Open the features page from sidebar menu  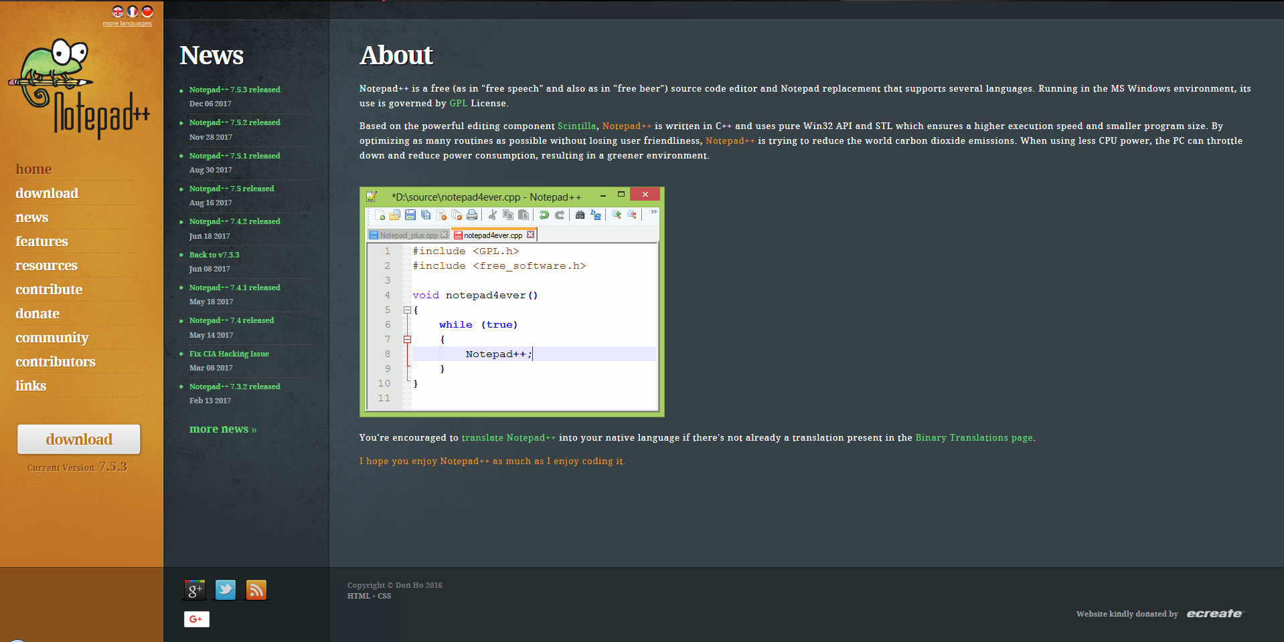tap(42, 241)
